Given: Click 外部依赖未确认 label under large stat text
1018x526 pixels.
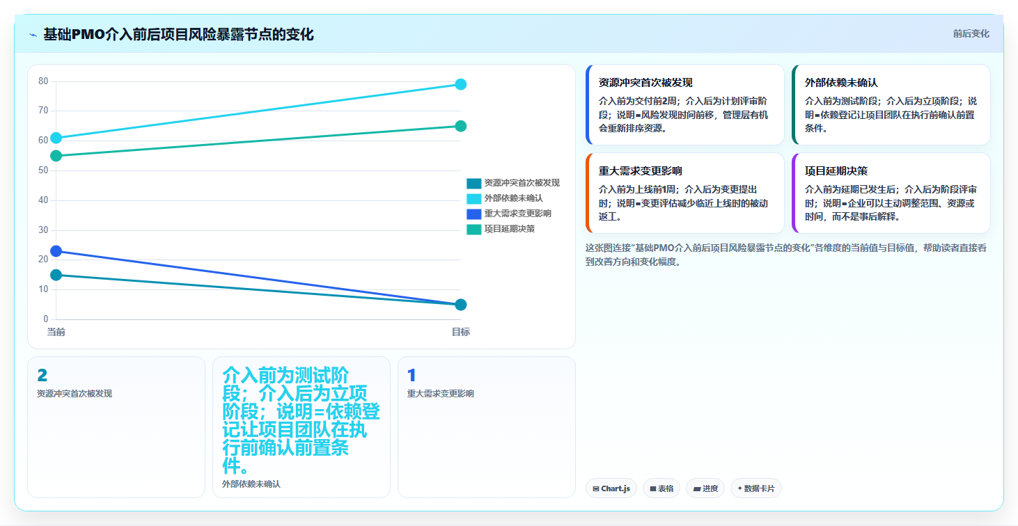Looking at the screenshot, I should 251,484.
